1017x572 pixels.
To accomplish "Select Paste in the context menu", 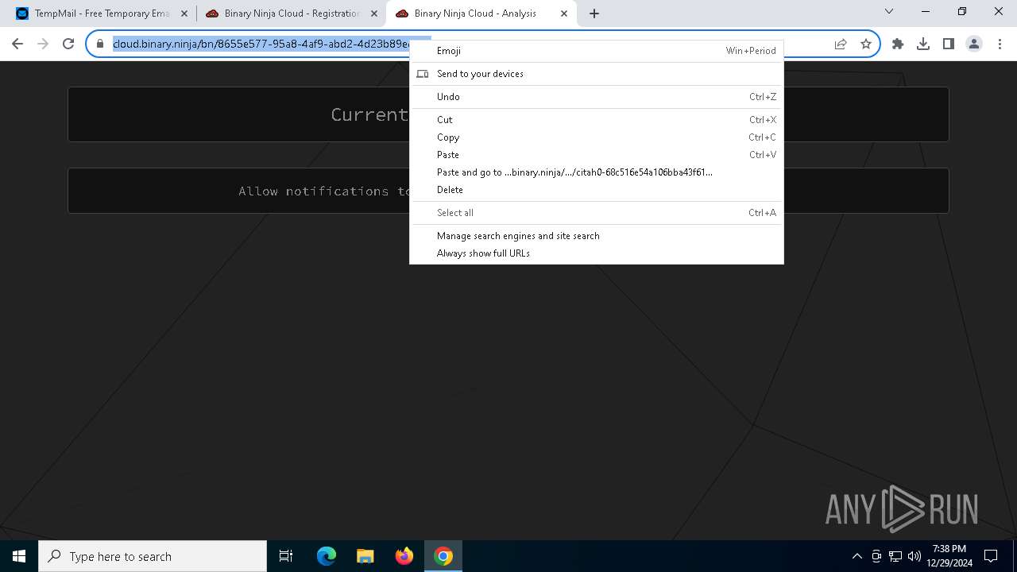I will (x=596, y=155).
